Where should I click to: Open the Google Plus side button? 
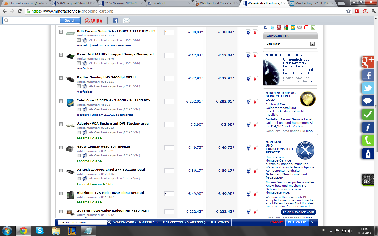(367, 62)
